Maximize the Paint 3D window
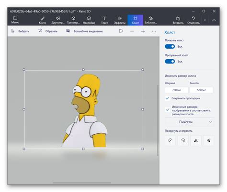Viewport: 227px width, 192px height. click(x=204, y=11)
